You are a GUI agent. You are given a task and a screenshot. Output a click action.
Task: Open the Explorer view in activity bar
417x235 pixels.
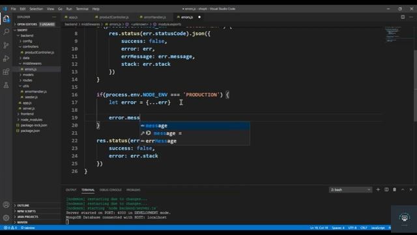click(x=6, y=19)
